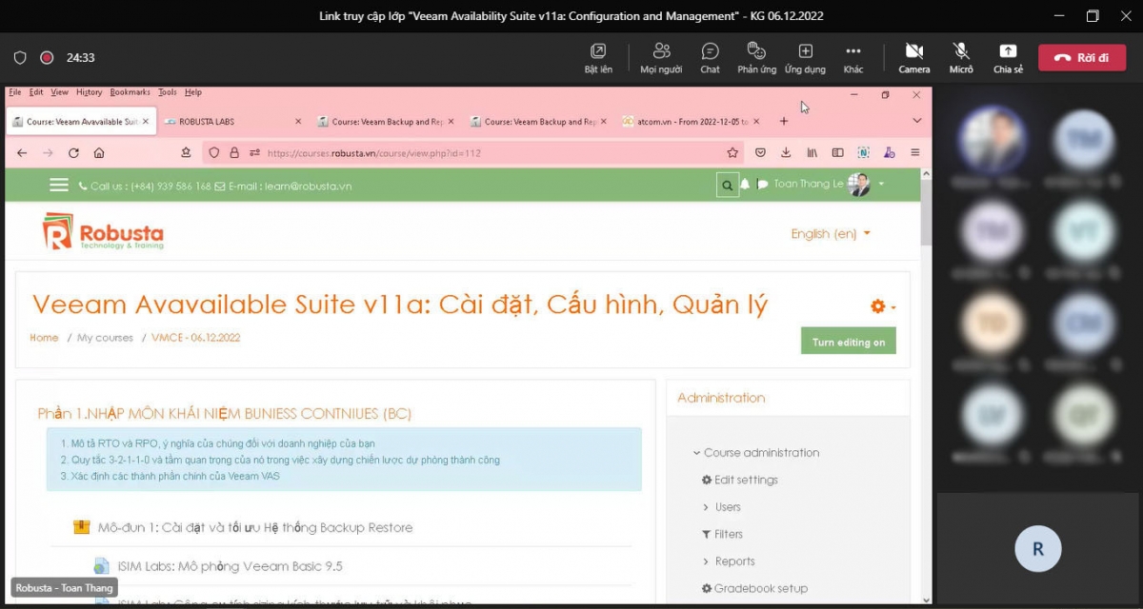
Task: Click the Bật lên pop-out icon
Action: point(598,58)
